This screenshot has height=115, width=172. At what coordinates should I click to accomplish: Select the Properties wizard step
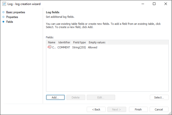point(12,17)
